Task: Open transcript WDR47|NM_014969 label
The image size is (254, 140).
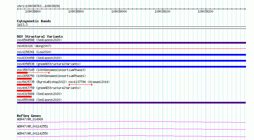Action: [30, 119]
